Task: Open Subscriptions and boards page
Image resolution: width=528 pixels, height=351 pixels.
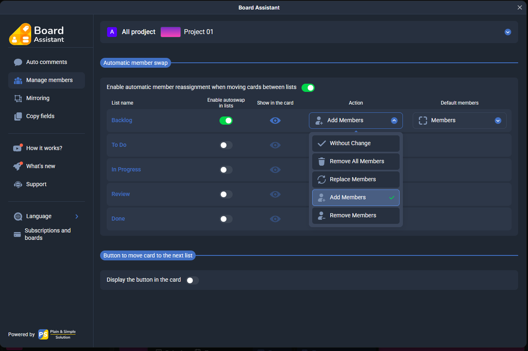Action: pos(47,235)
